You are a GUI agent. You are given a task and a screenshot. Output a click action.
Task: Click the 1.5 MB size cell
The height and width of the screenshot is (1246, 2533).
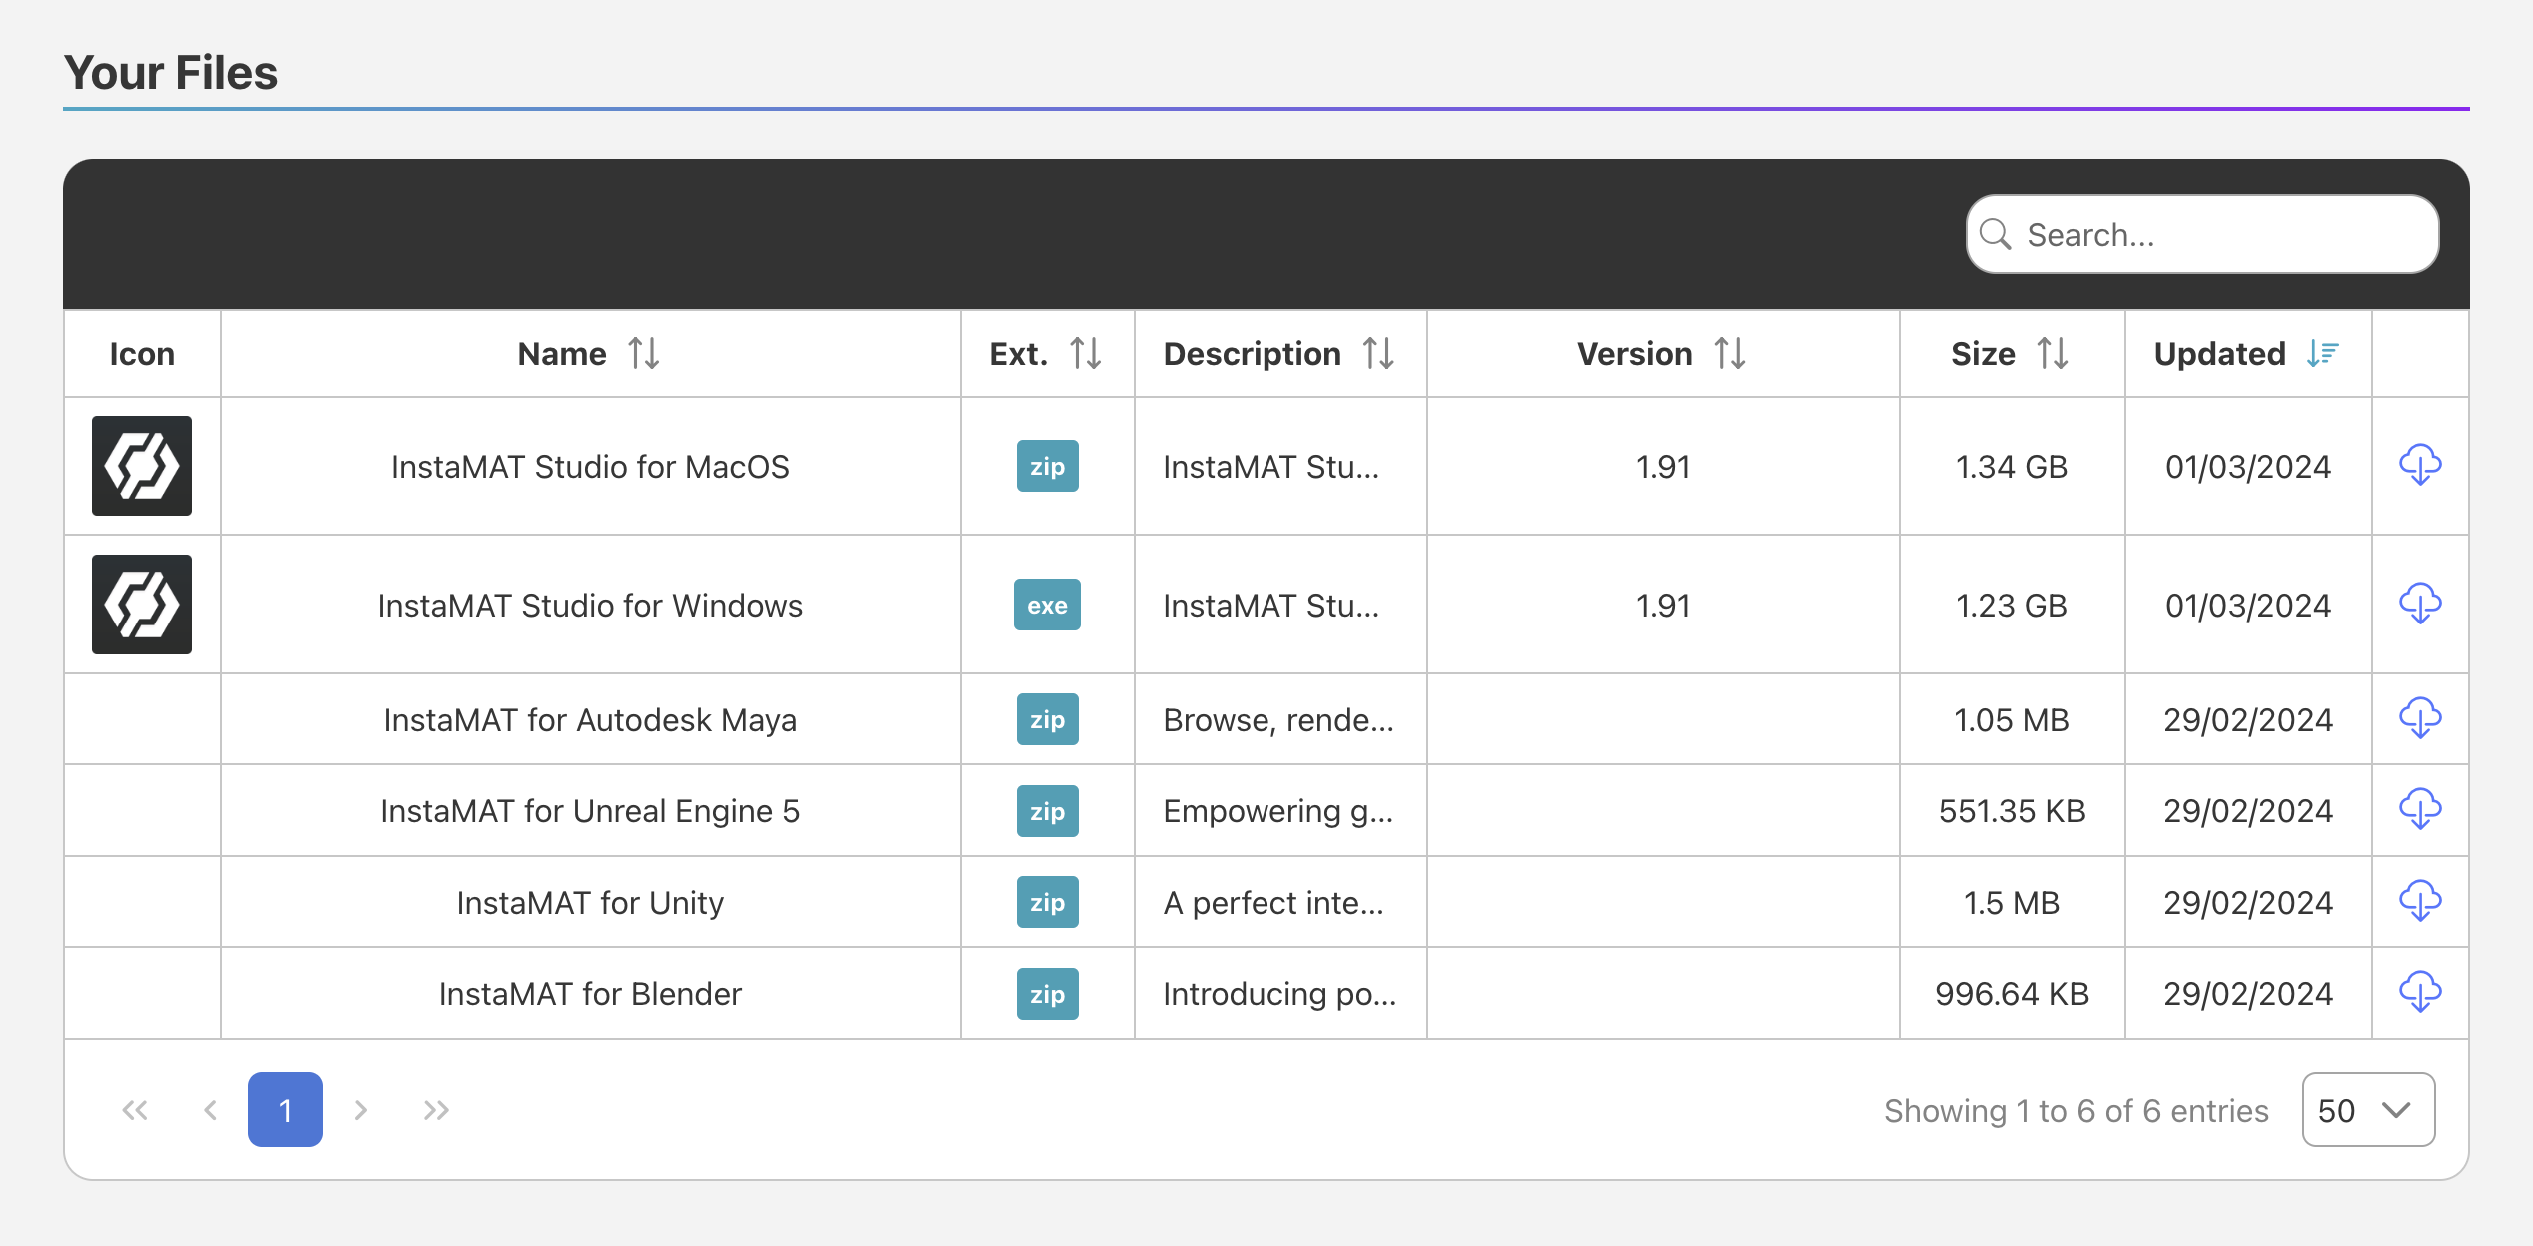(2011, 903)
